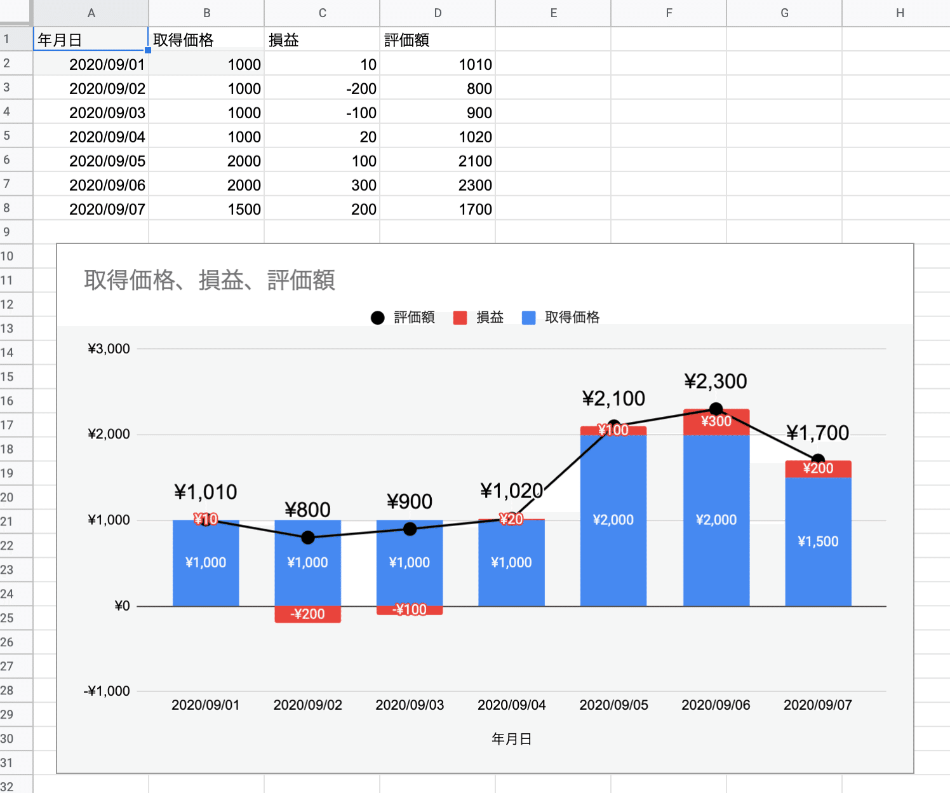Click y-axis label -¥1,000

[x=107, y=691]
